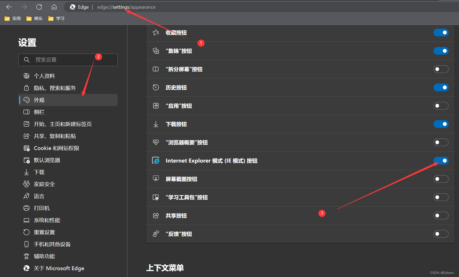
Task: Click the browser Forward arrow
Action: coord(24,7)
